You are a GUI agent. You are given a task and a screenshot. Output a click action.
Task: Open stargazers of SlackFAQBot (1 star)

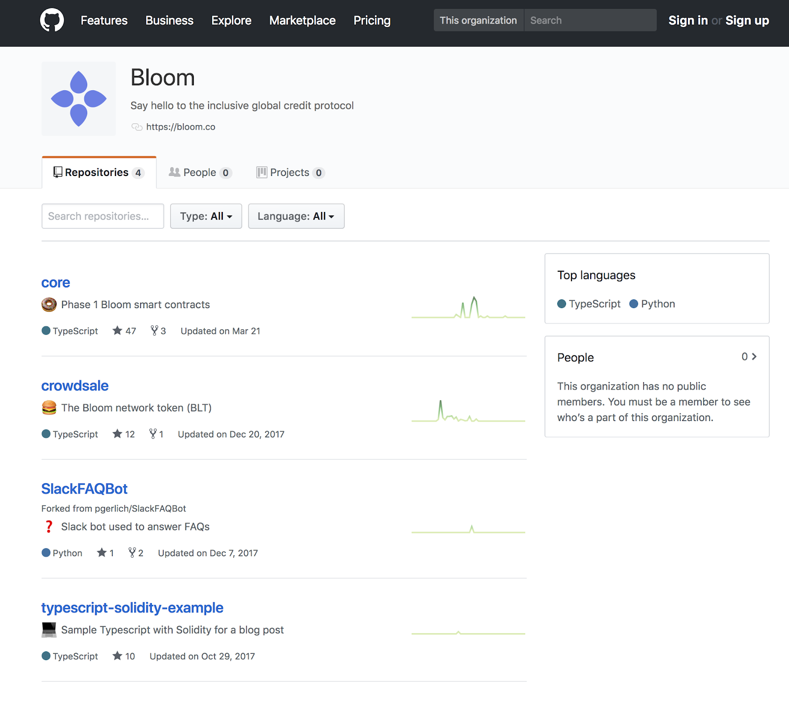(106, 553)
